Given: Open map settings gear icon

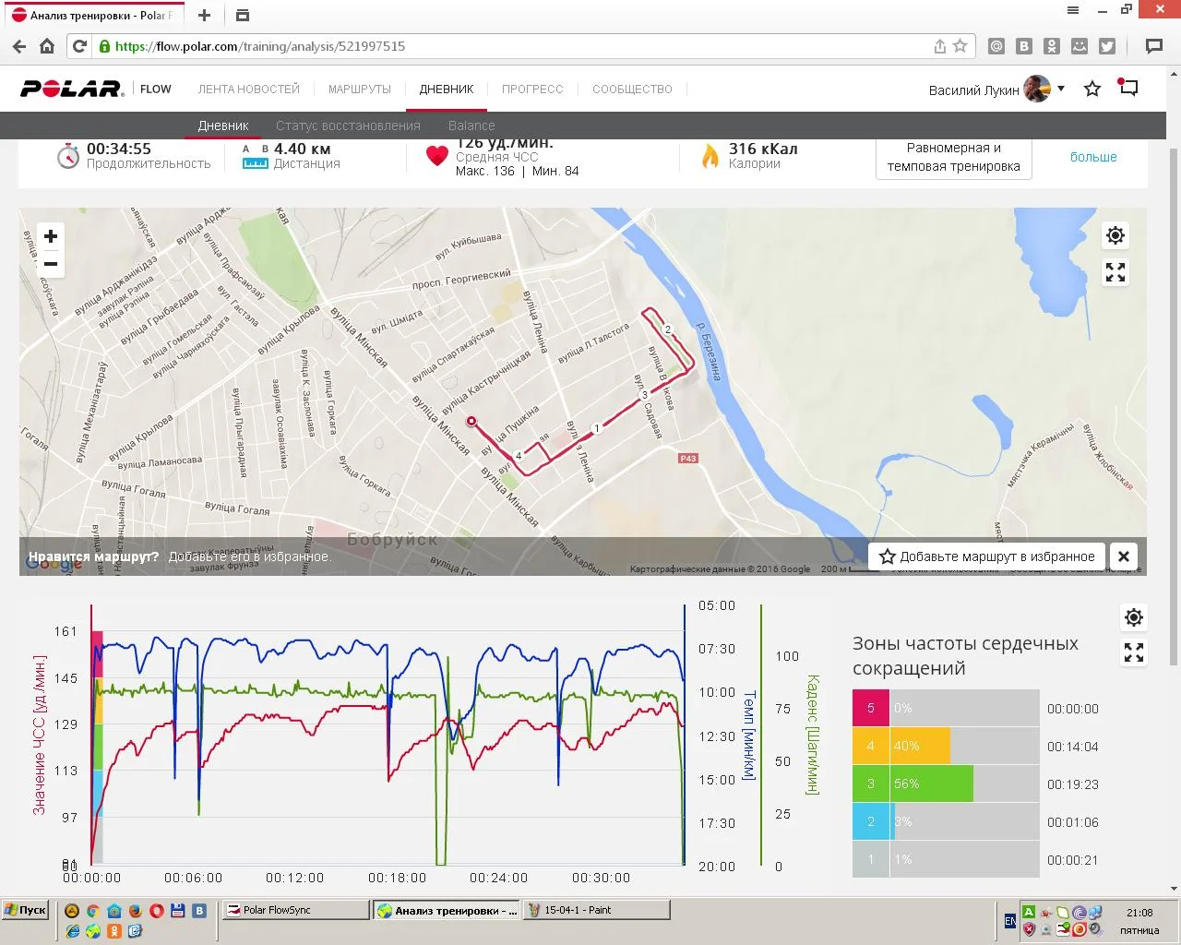Looking at the screenshot, I should (x=1115, y=235).
